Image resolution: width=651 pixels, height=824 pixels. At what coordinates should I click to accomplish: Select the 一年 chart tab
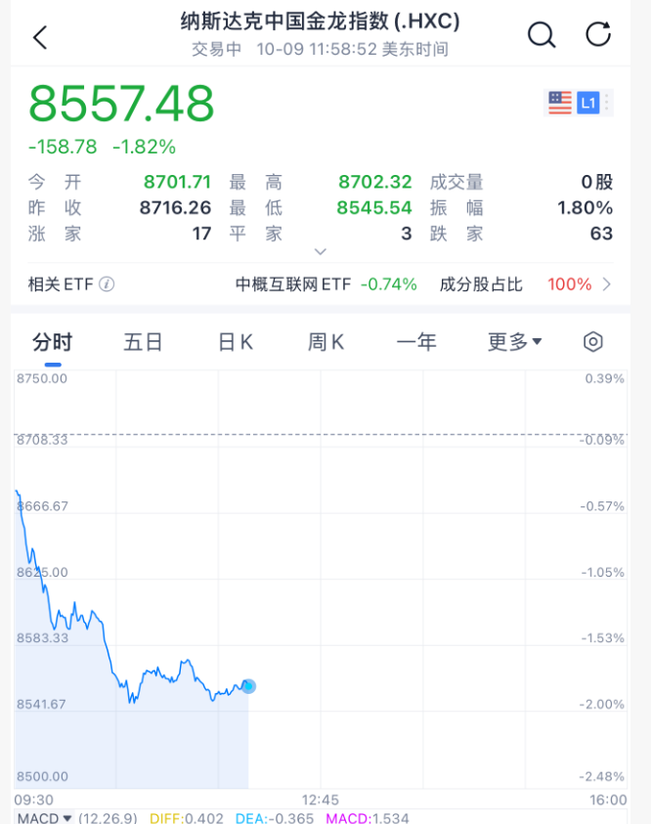416,342
